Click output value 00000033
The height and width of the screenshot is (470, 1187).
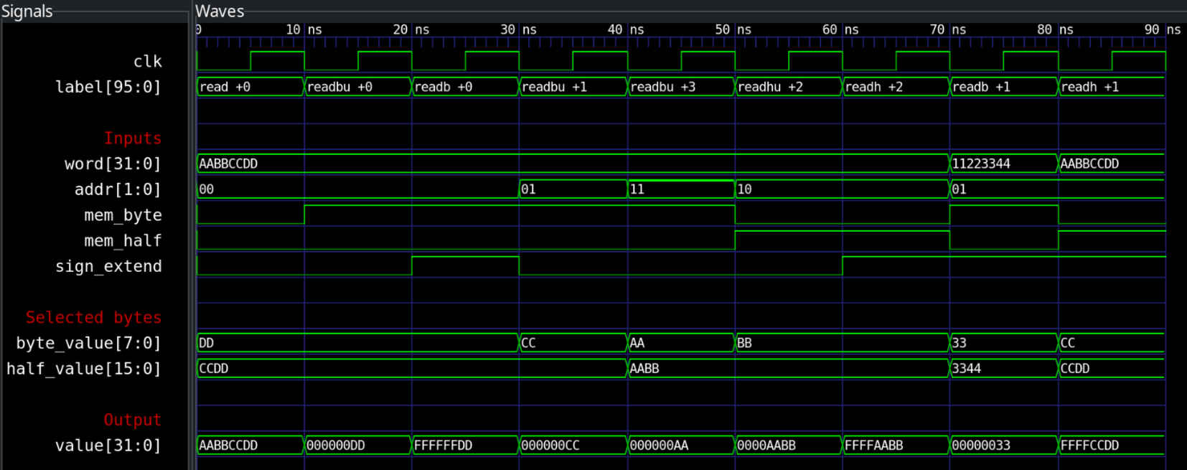1003,446
